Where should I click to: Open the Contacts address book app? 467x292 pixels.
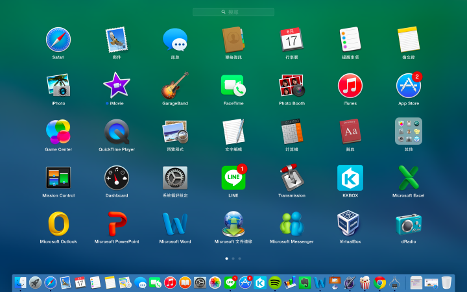[x=233, y=40]
